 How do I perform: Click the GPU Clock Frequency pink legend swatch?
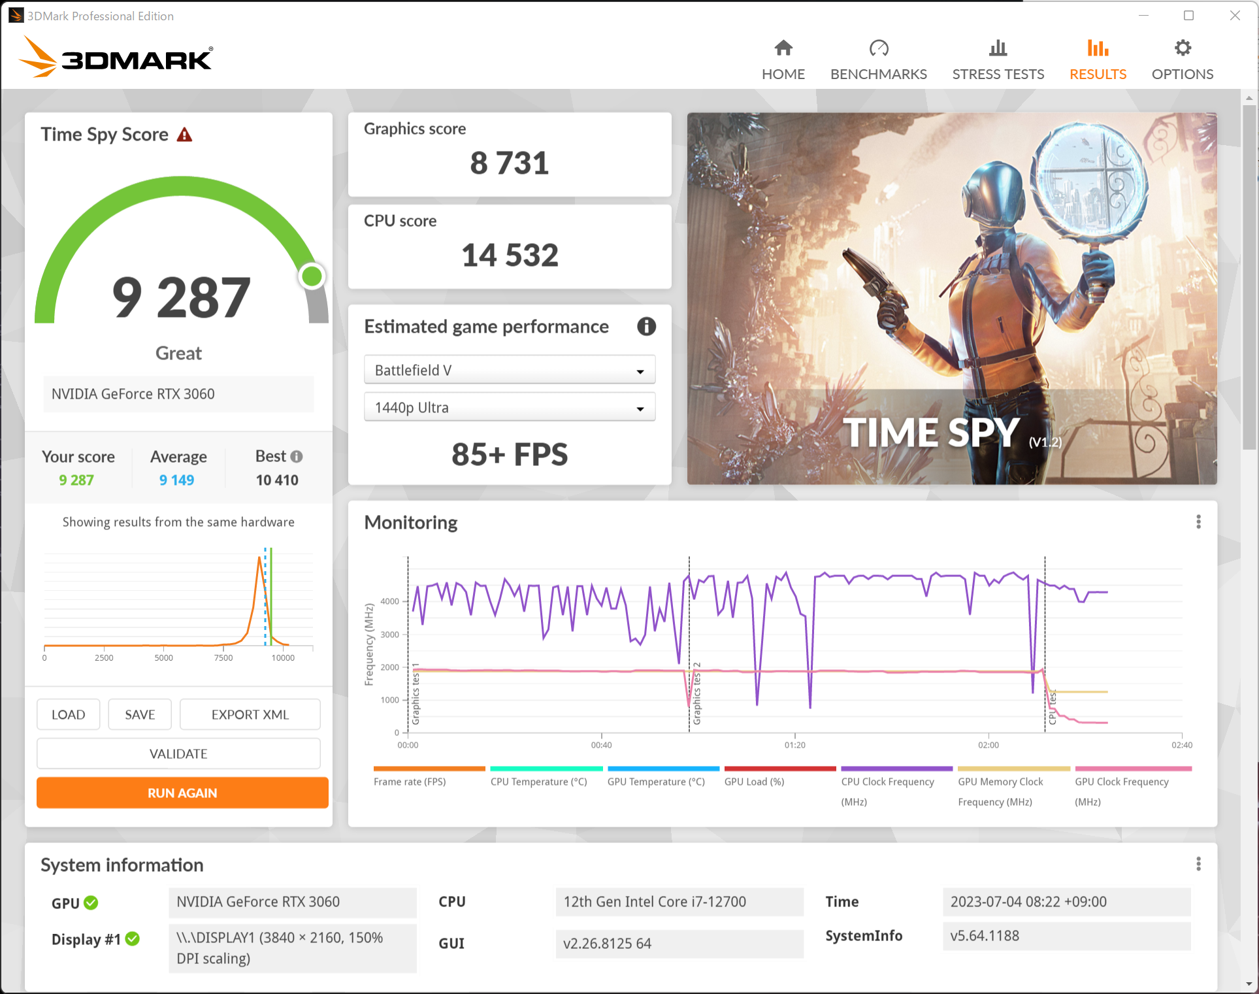pyautogui.click(x=1133, y=769)
